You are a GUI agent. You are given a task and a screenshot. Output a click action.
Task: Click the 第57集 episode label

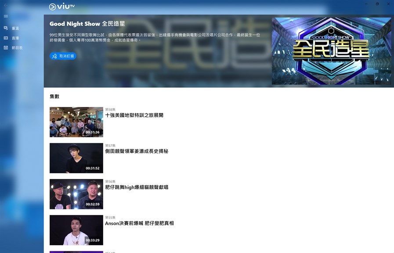point(110,145)
